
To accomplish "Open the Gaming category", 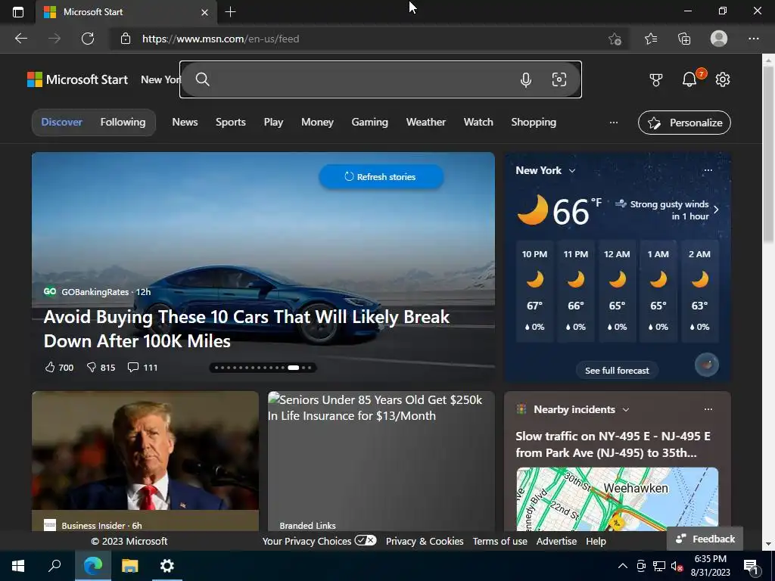I will [x=369, y=122].
